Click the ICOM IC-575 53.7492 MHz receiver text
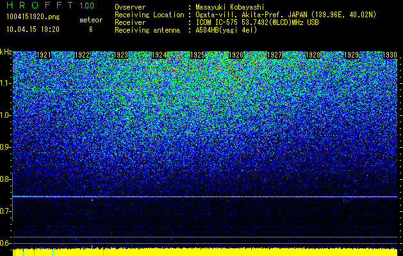Screen dimensions: 403x256 coord(257,22)
